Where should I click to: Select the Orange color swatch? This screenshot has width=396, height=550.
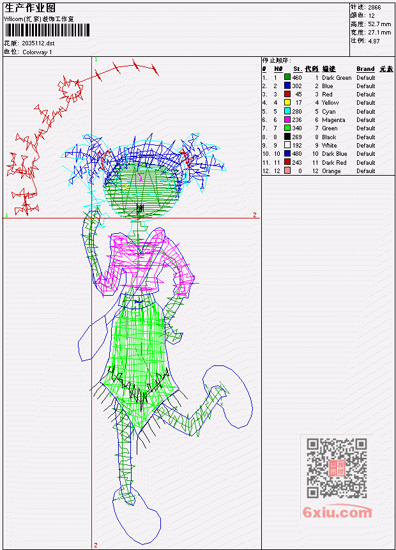coord(287,171)
